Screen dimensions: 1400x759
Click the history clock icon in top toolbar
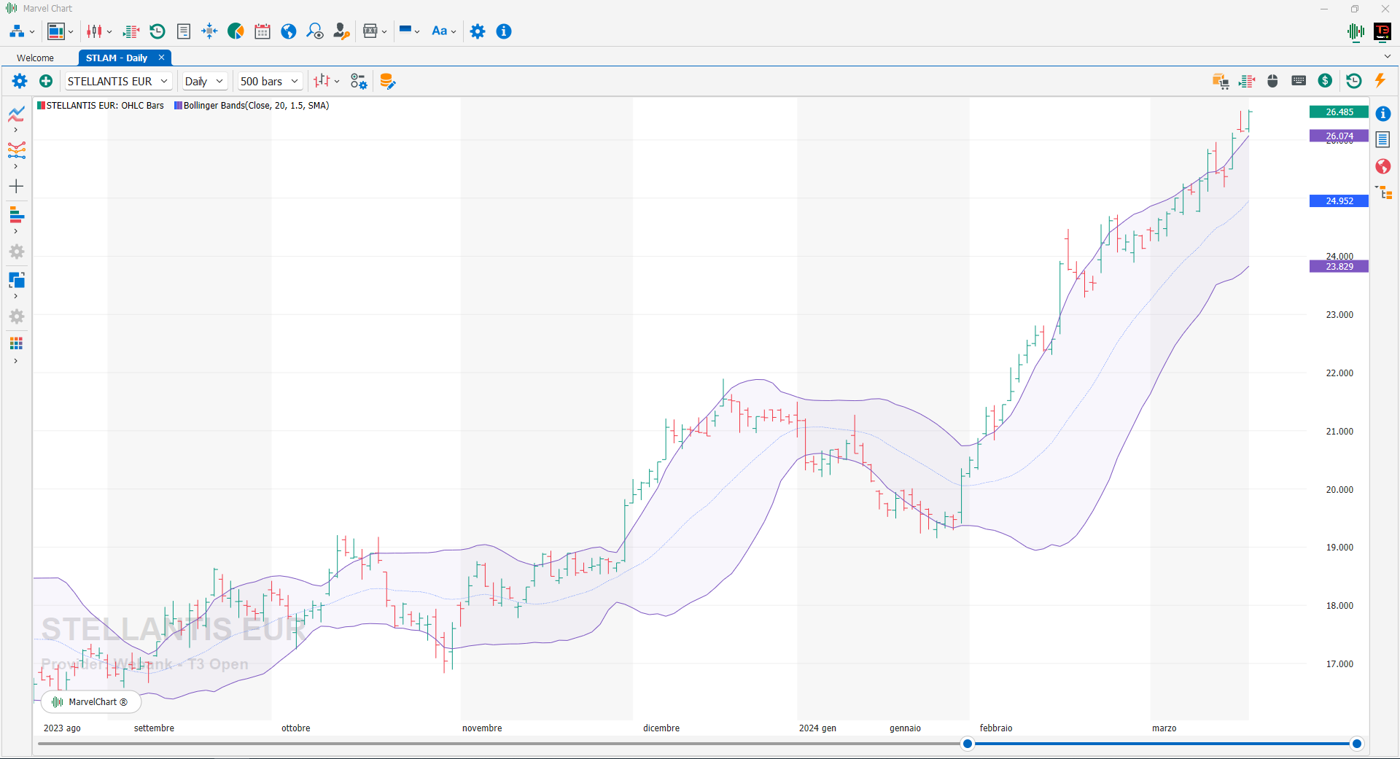pyautogui.click(x=157, y=31)
